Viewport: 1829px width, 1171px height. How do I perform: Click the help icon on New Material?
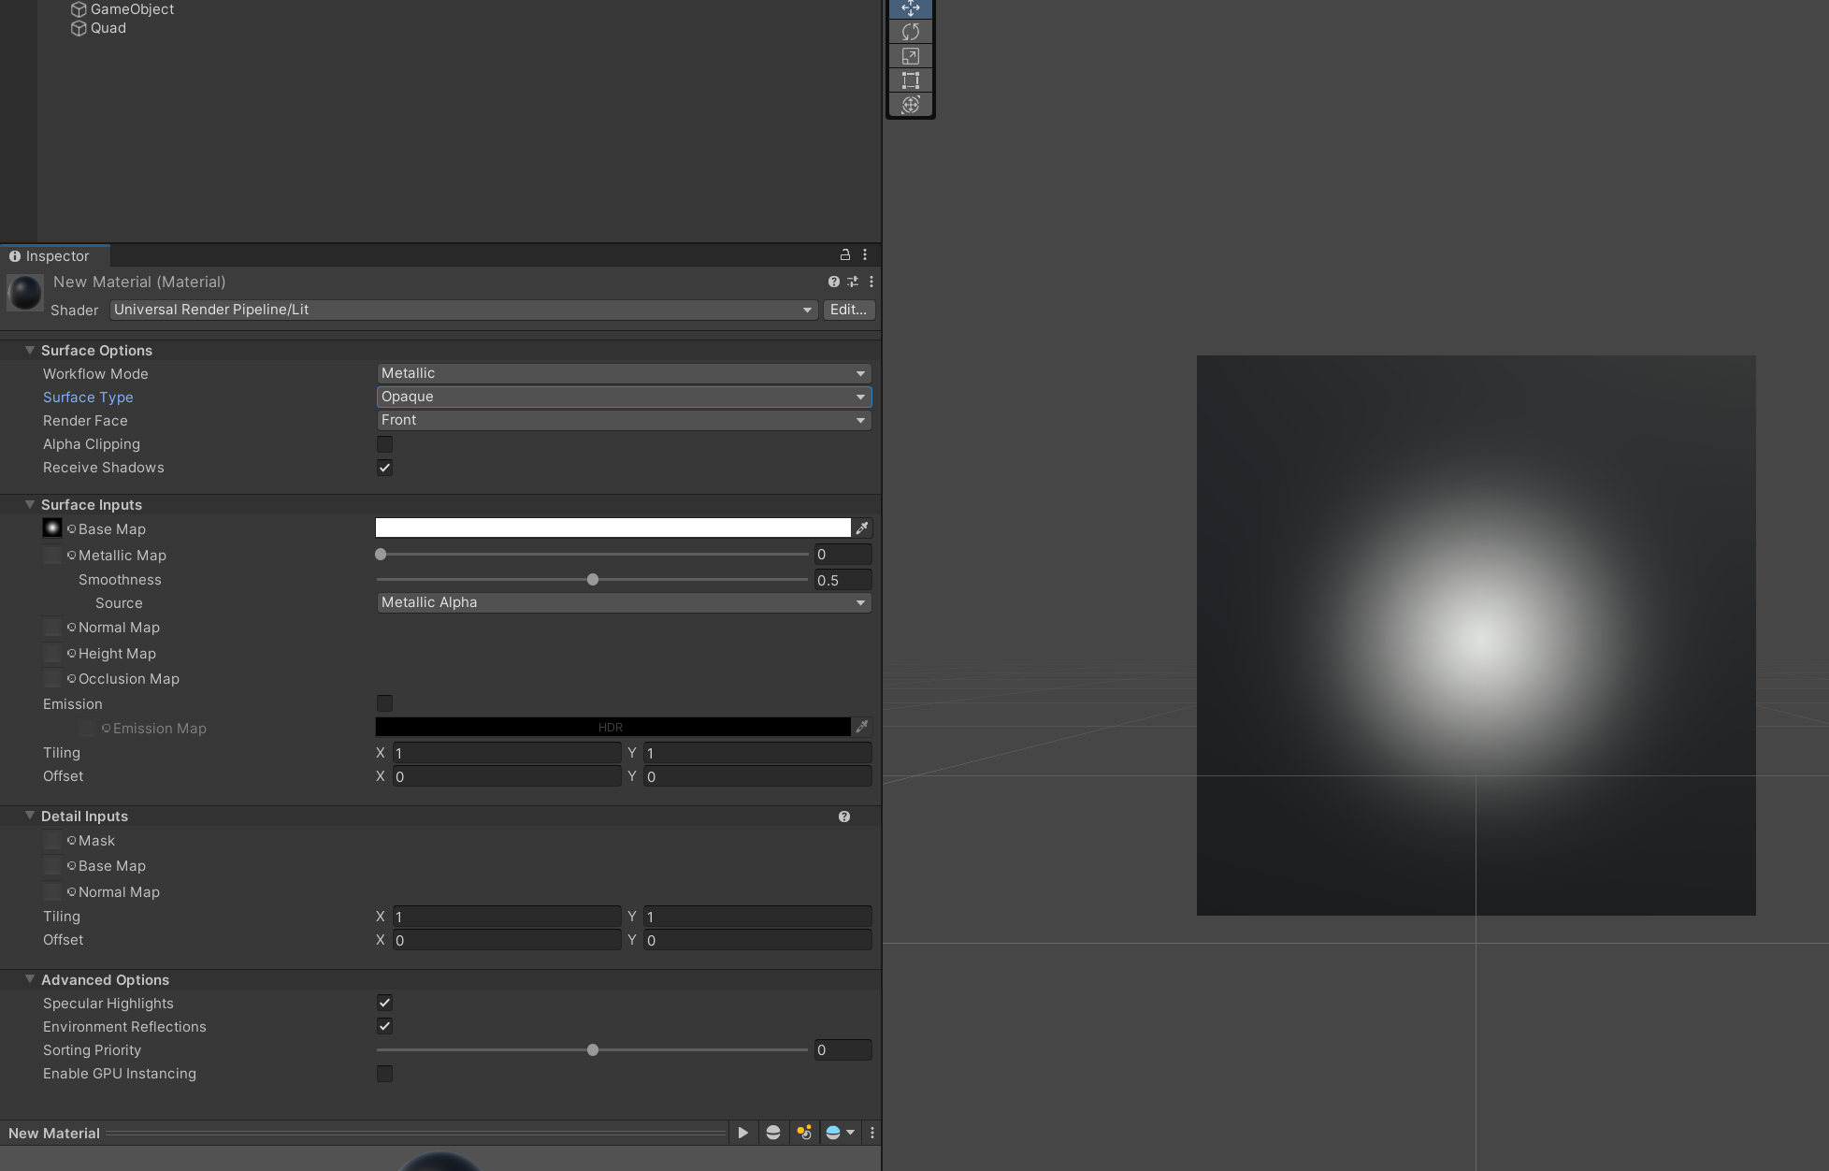pyautogui.click(x=832, y=282)
